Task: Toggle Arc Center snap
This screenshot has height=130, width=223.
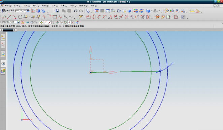Action: click(61, 22)
